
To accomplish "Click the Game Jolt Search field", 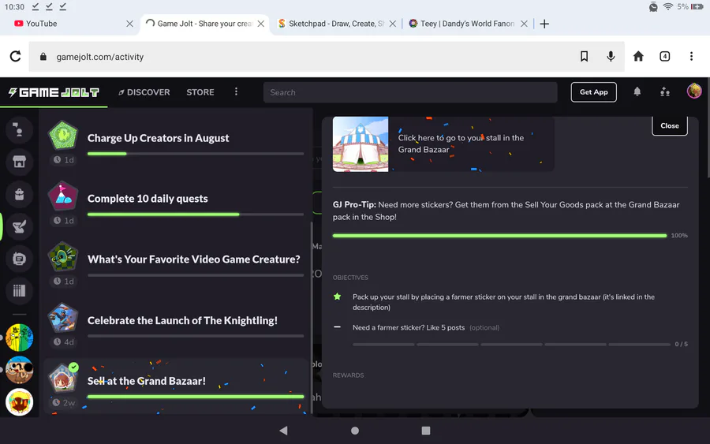I will coord(410,92).
